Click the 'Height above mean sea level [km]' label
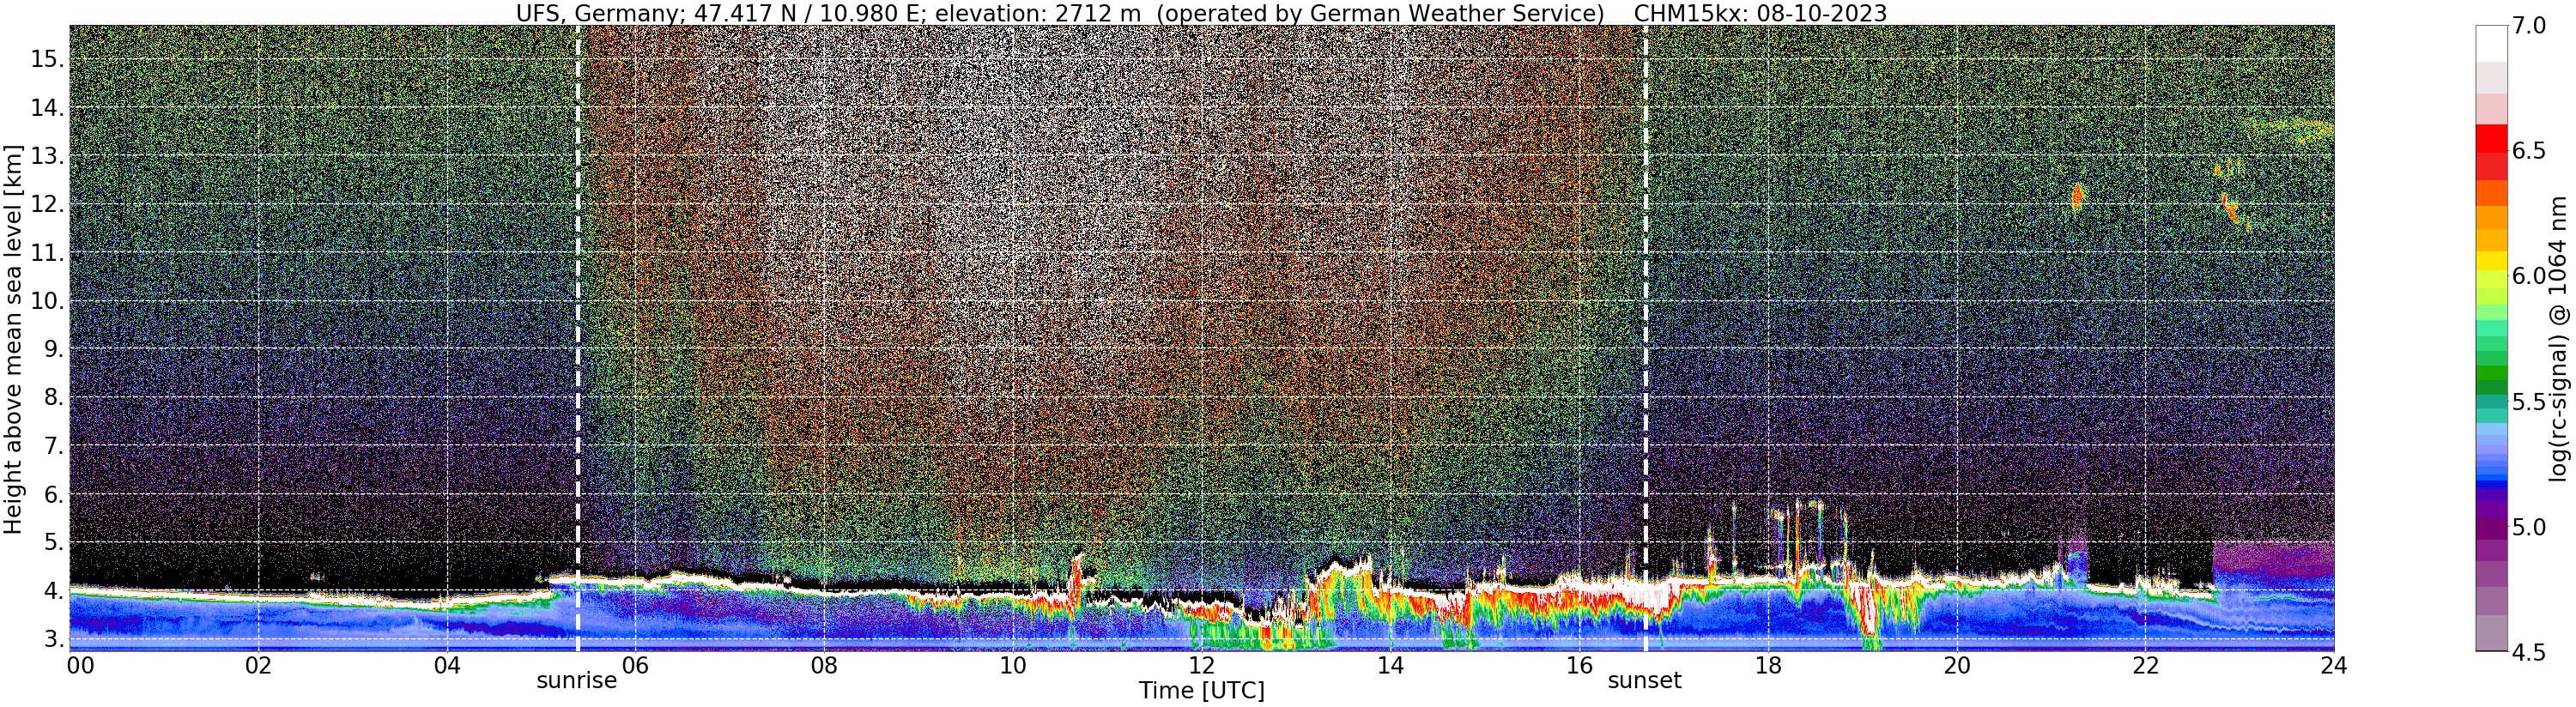The image size is (2576, 707). (13, 338)
